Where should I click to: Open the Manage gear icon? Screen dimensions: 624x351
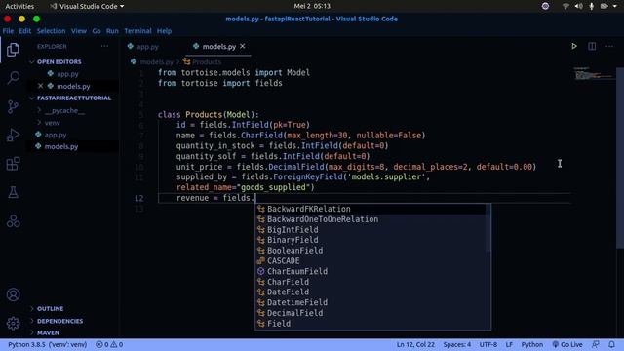[x=13, y=323]
